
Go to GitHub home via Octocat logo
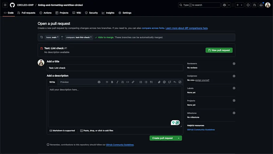point(12,5)
